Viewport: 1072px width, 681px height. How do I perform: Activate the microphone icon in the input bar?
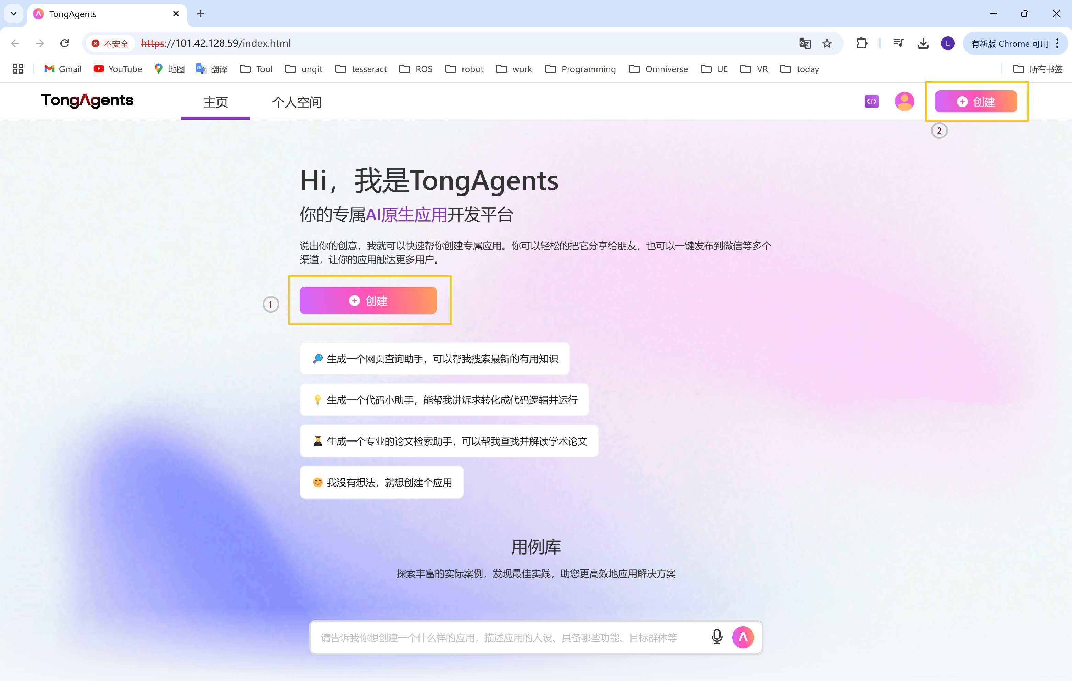click(x=717, y=637)
